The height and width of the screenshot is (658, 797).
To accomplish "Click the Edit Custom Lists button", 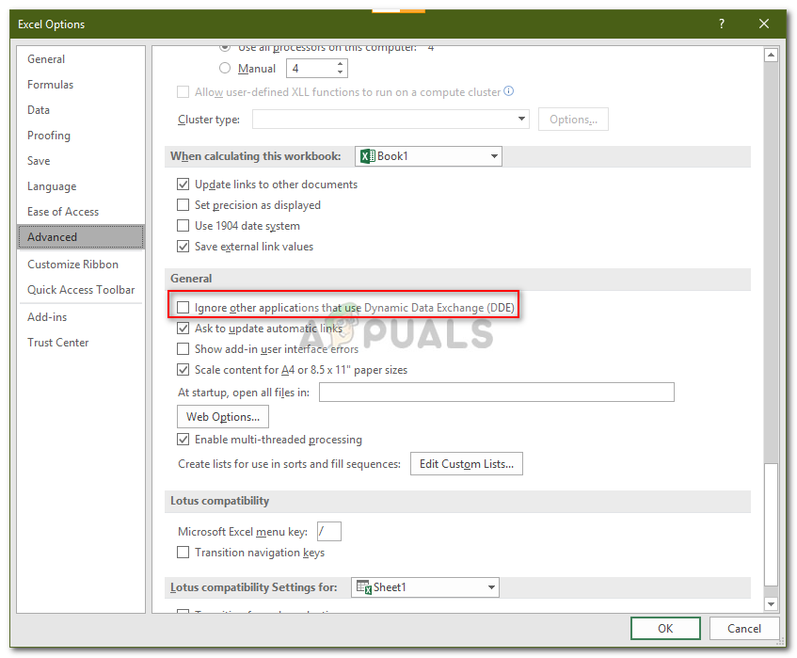I will 467,464.
